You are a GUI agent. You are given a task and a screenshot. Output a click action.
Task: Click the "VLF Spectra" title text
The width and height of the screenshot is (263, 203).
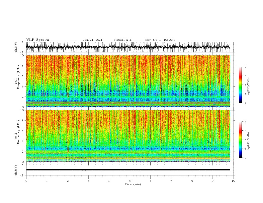[x=38, y=40]
